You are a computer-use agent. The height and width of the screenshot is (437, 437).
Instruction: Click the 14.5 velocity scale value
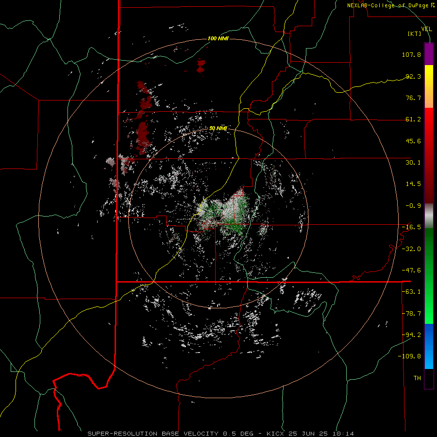click(x=413, y=184)
